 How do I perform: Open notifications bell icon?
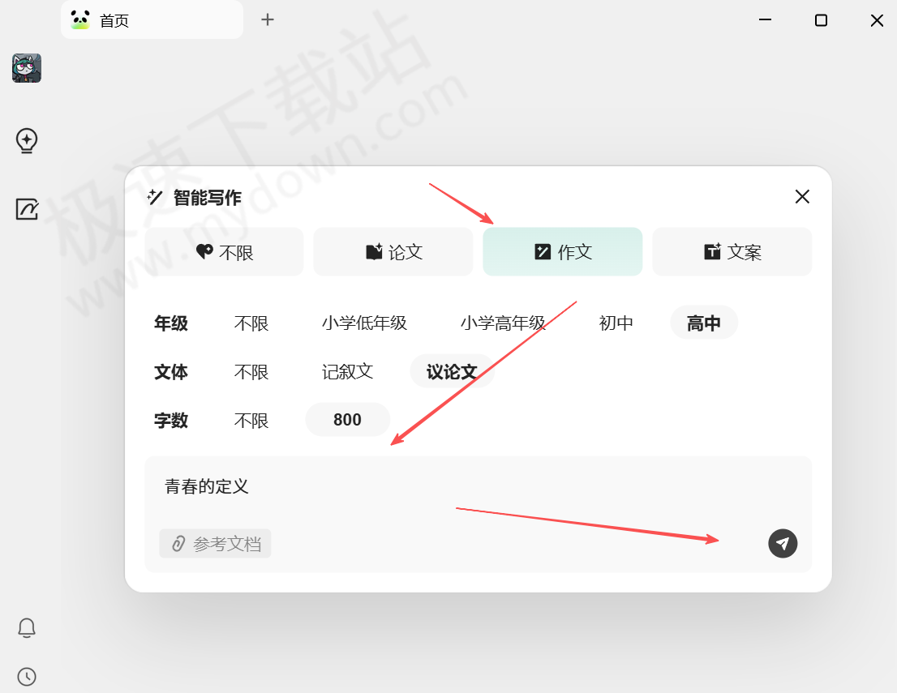(27, 628)
